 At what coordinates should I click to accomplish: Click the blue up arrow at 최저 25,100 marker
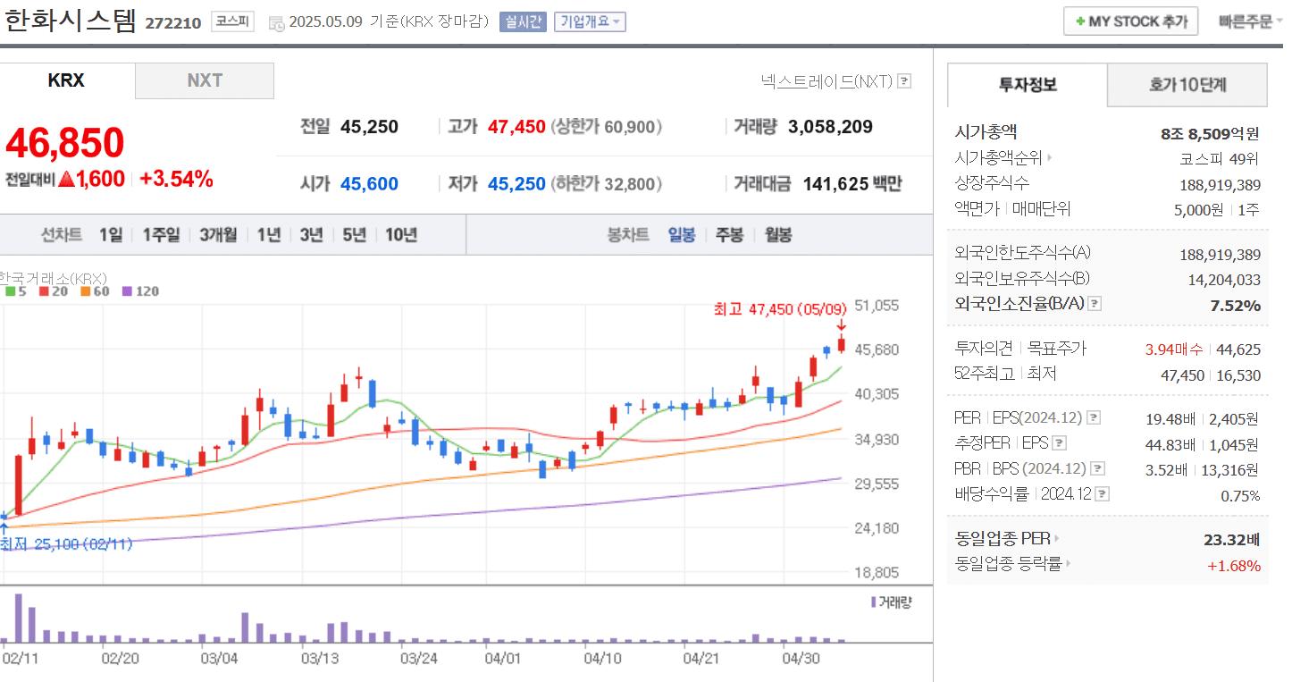coord(4,527)
